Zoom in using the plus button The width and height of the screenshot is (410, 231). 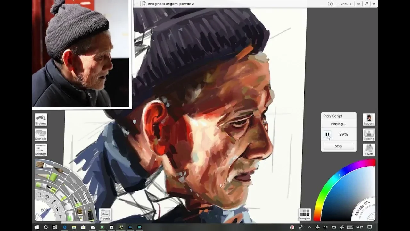coord(350,4)
